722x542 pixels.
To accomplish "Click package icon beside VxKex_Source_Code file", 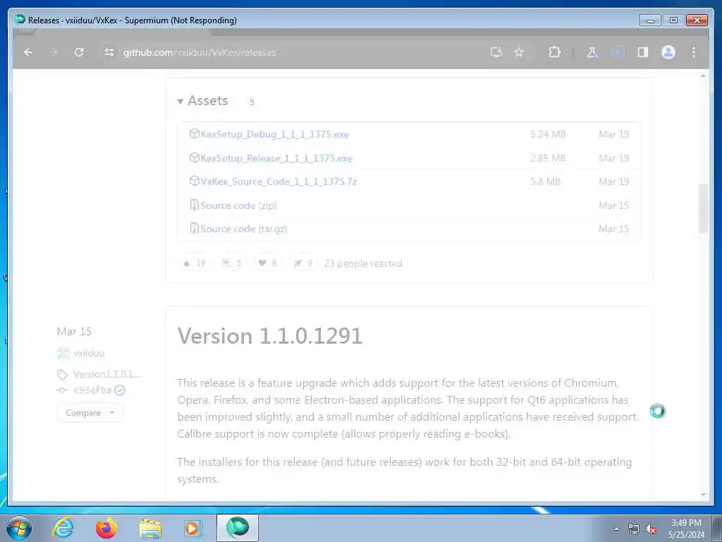I will (195, 181).
